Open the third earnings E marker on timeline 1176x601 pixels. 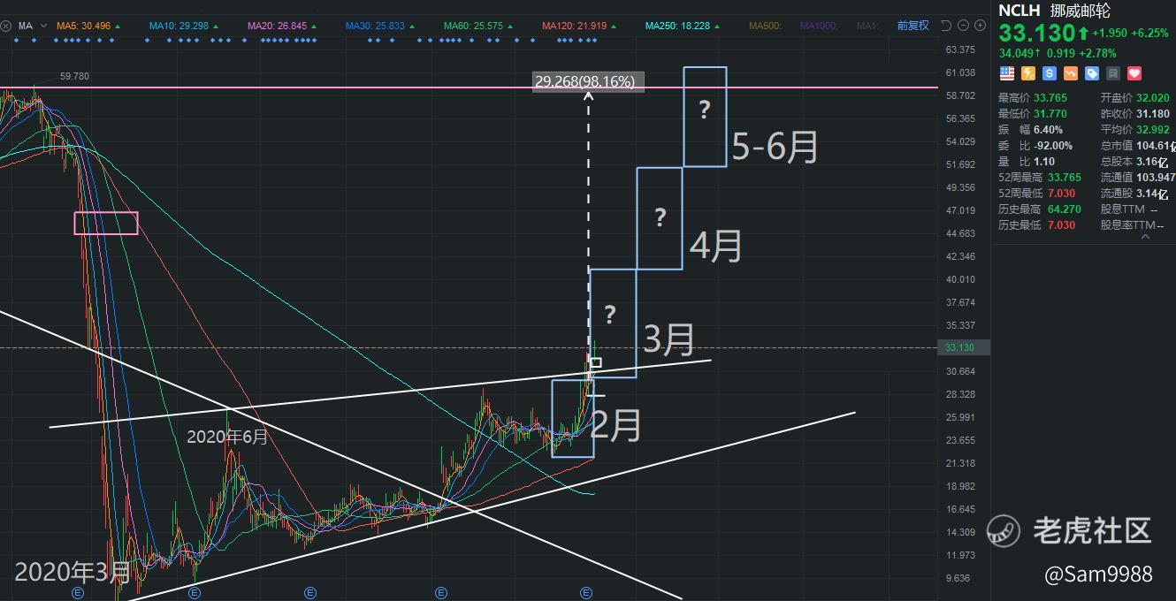310,593
